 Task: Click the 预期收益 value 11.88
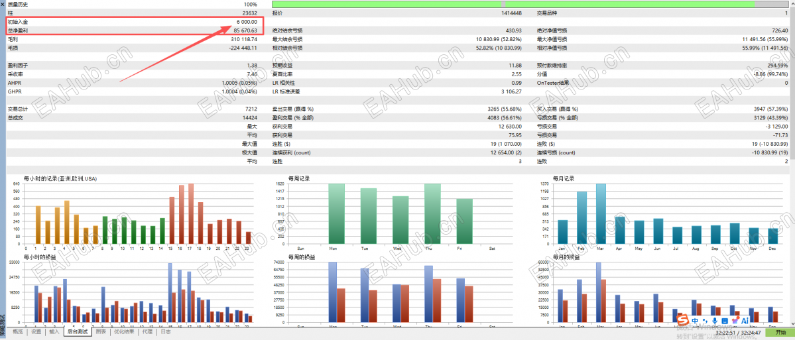click(516, 66)
